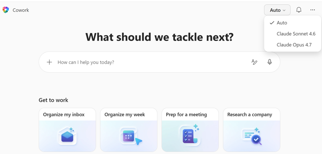This screenshot has width=322, height=154.
Task: Open the notifications bell icon
Action: pyautogui.click(x=299, y=10)
